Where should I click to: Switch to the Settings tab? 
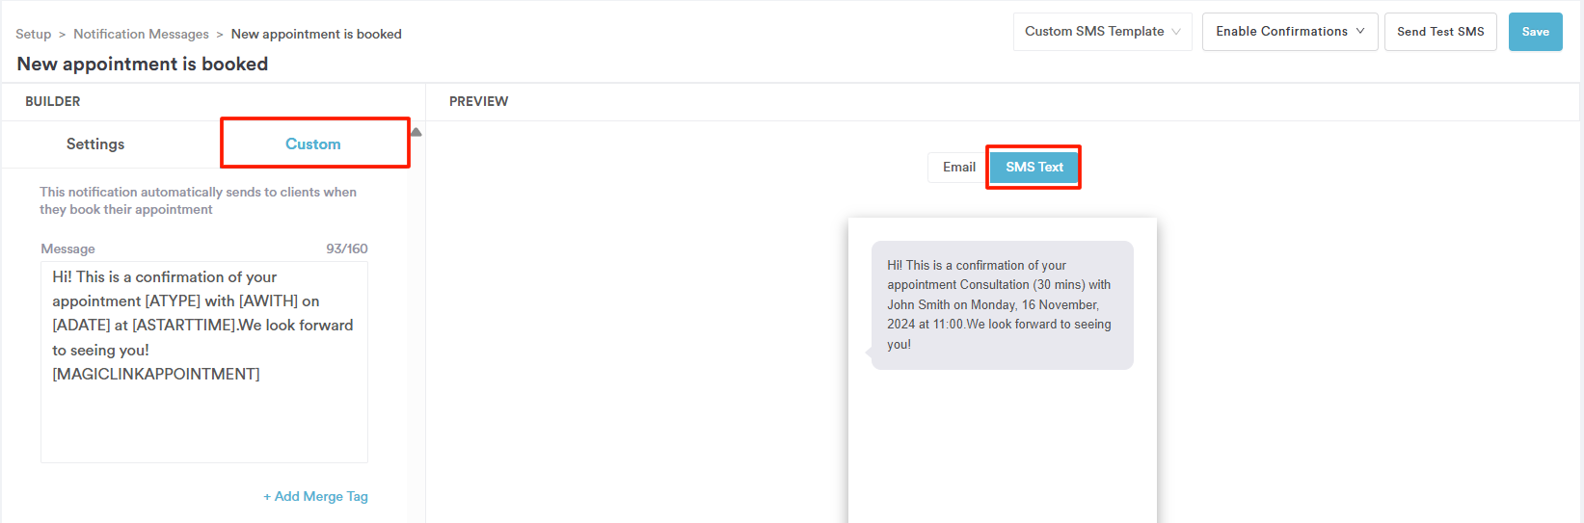(x=95, y=144)
